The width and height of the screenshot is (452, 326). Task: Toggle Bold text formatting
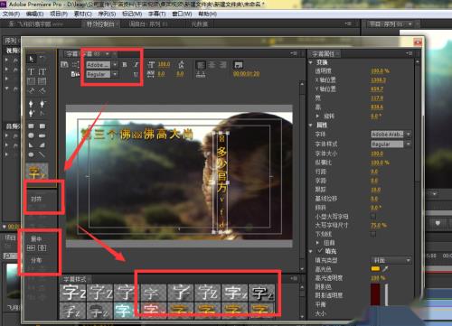[125, 65]
